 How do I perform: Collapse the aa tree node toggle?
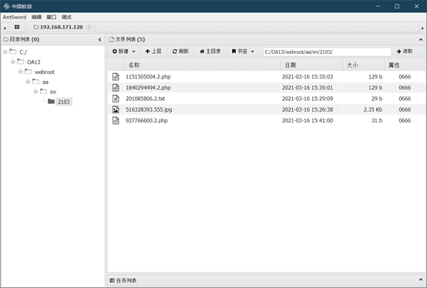(28, 82)
